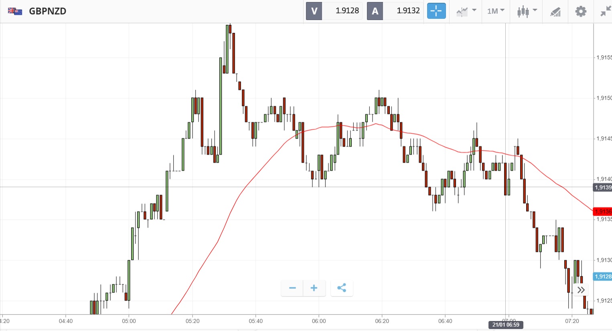
Task: Zoom in the chart with plus
Action: [314, 288]
